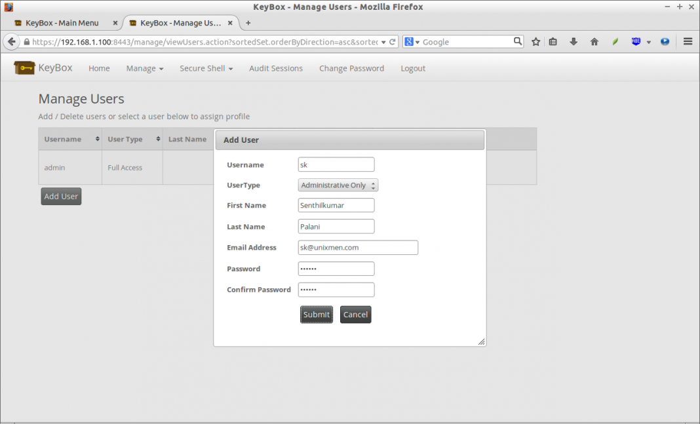The width and height of the screenshot is (700, 424).
Task: Close the KeyBox - Manage Users tab
Action: pos(230,23)
